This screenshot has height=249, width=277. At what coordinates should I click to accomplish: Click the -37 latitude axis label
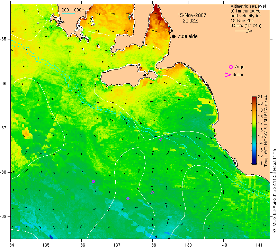click(3, 128)
